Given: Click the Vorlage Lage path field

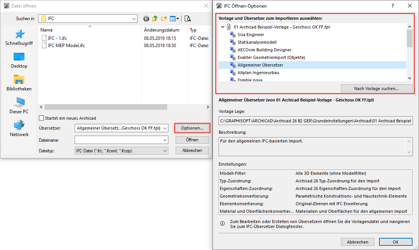Looking at the screenshot, I should pos(316,121).
